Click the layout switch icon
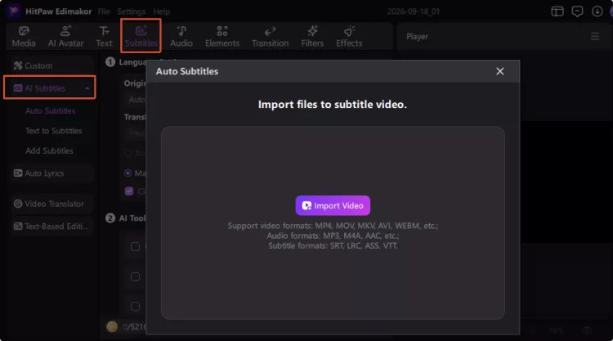Image resolution: width=613 pixels, height=341 pixels. [x=557, y=11]
